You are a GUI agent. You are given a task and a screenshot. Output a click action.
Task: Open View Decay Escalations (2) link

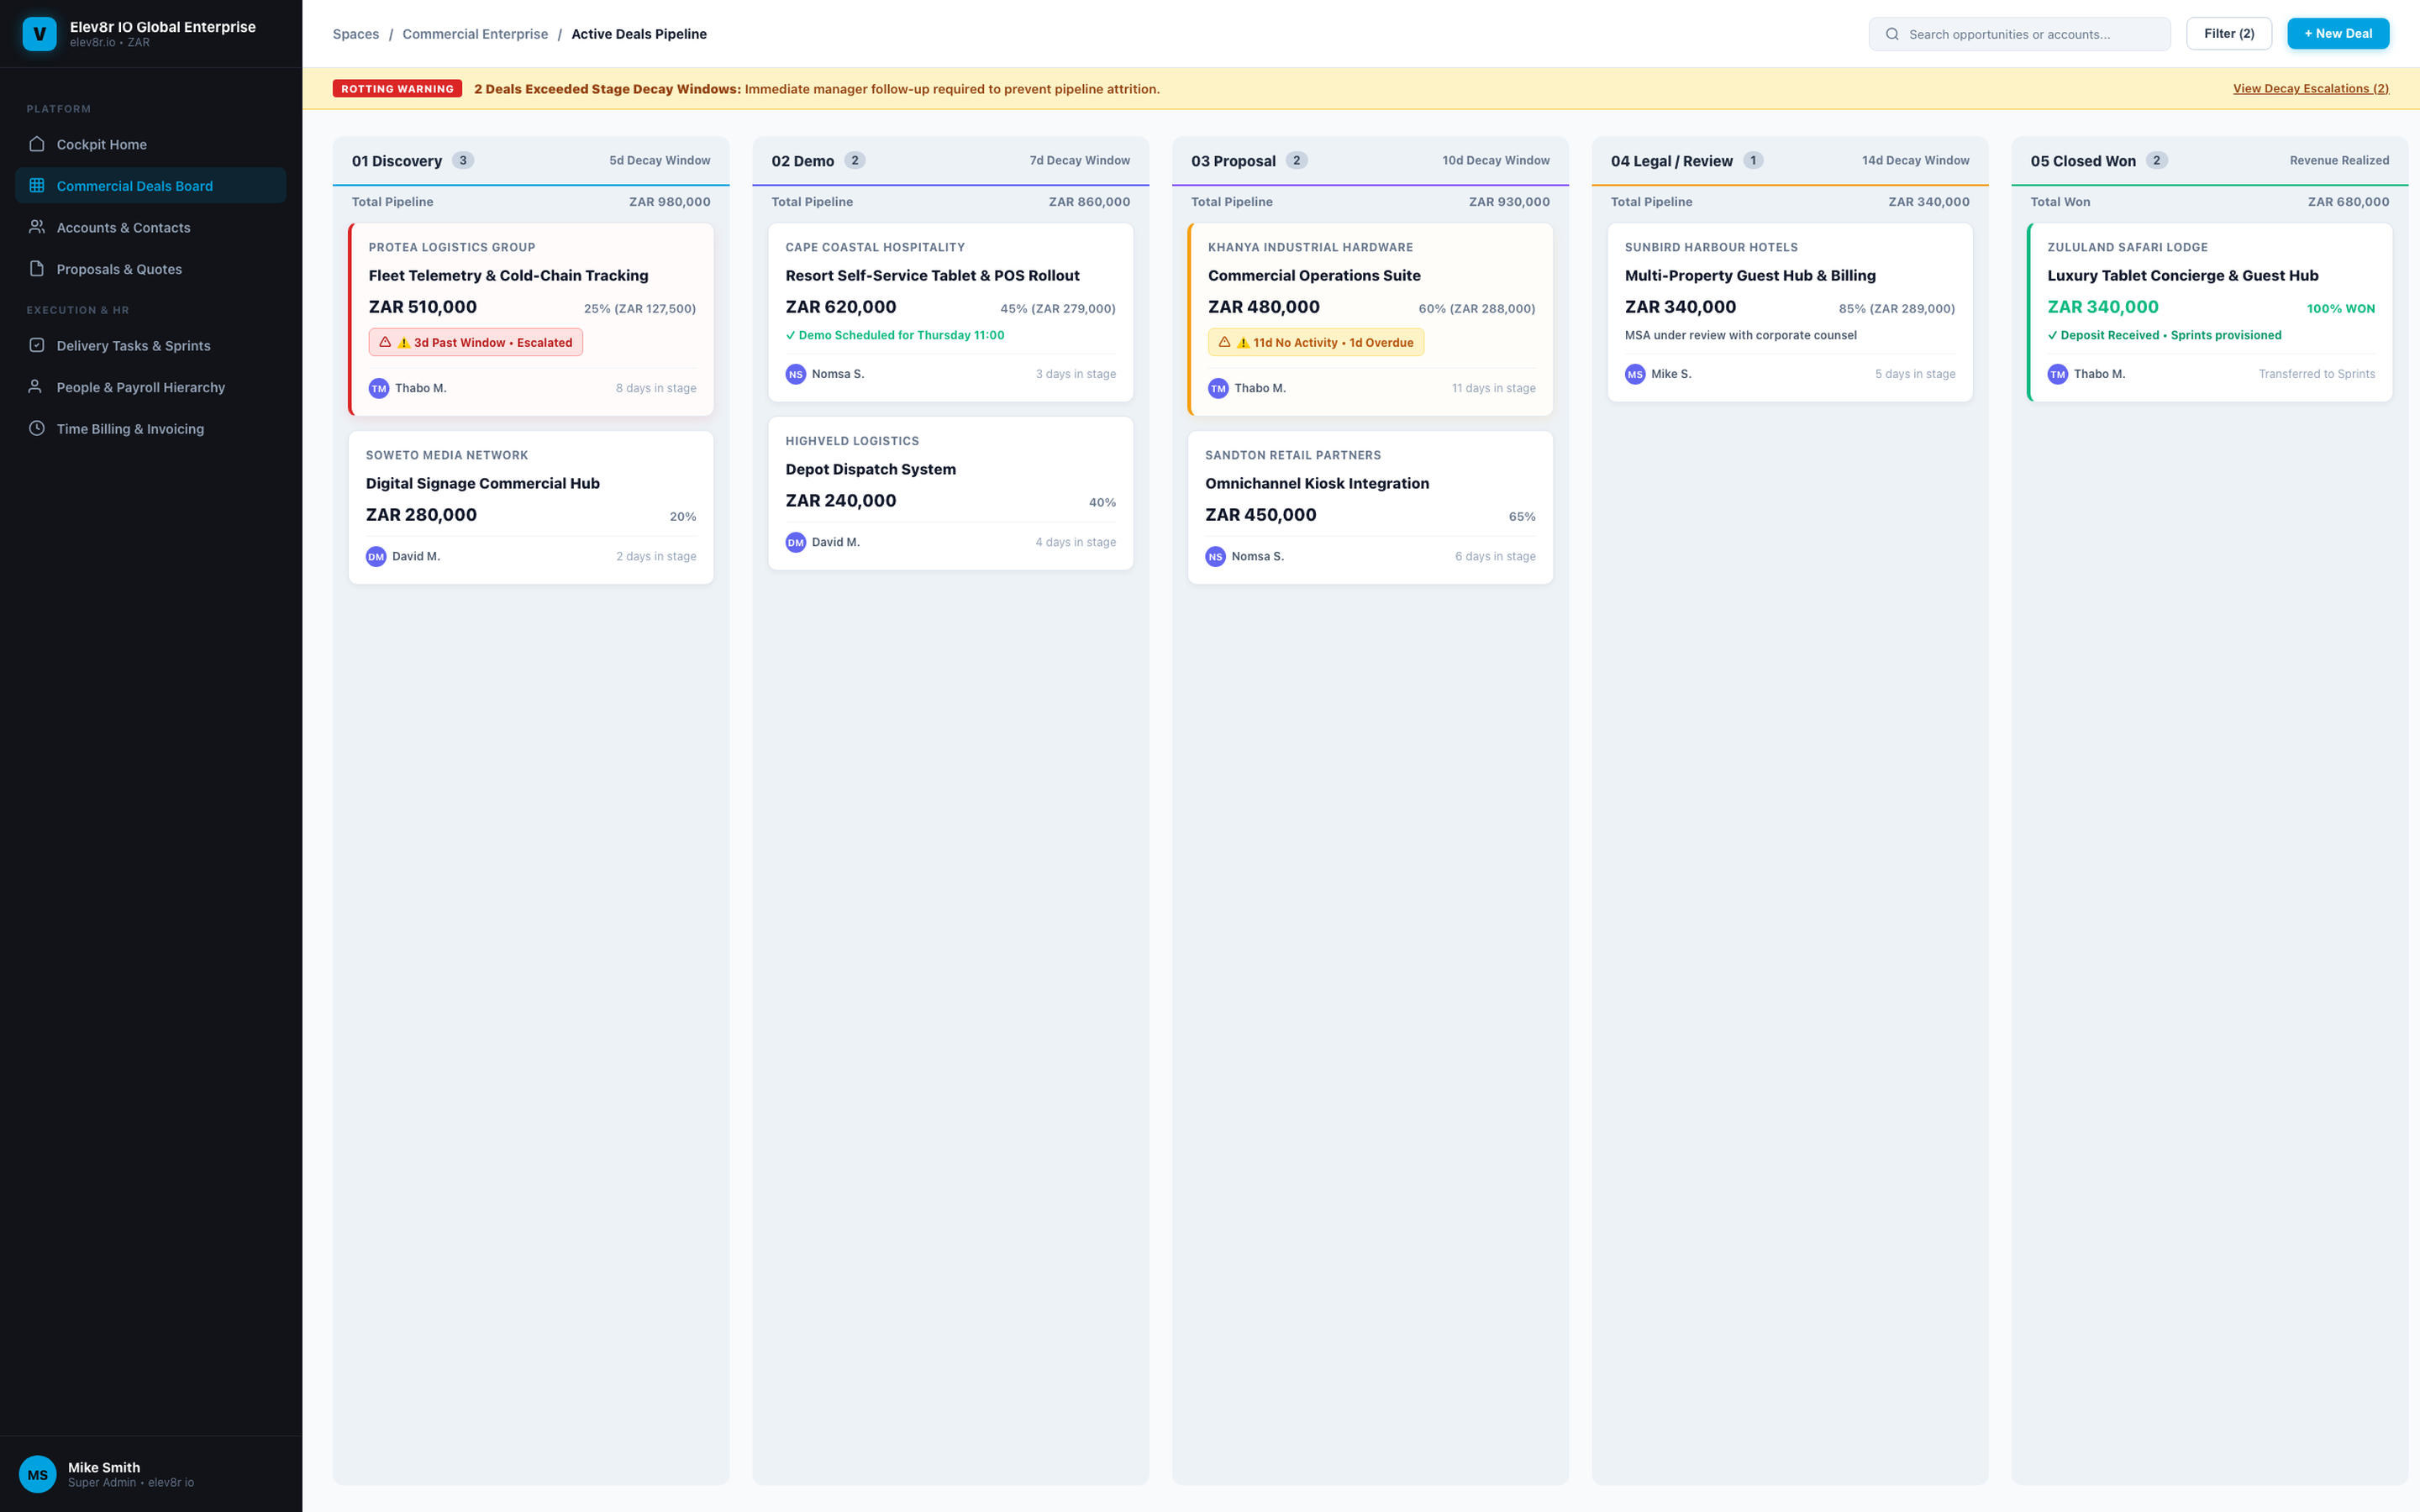tap(2311, 88)
